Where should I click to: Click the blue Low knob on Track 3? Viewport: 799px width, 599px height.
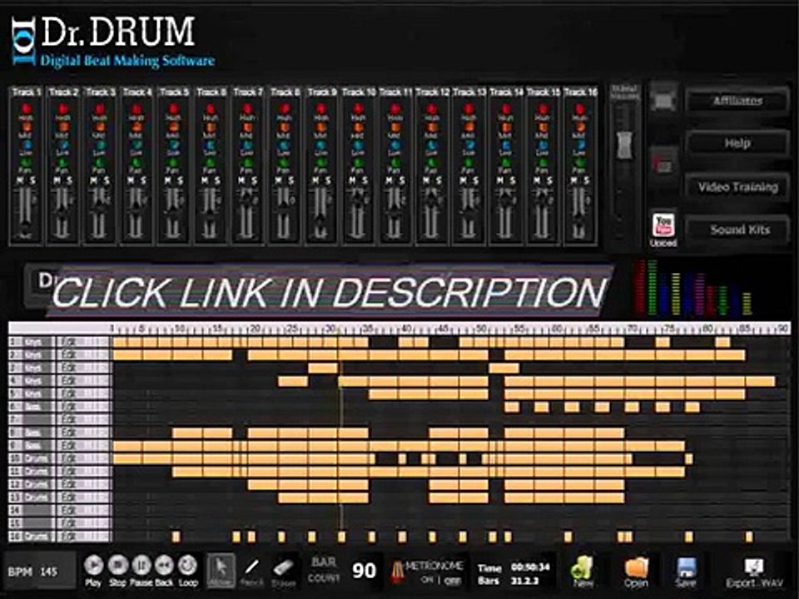(x=100, y=145)
